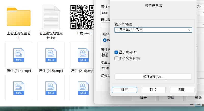204x111 pixels.
Task: Confirm password with 确定 in password dialog
Action: click(x=124, y=90)
